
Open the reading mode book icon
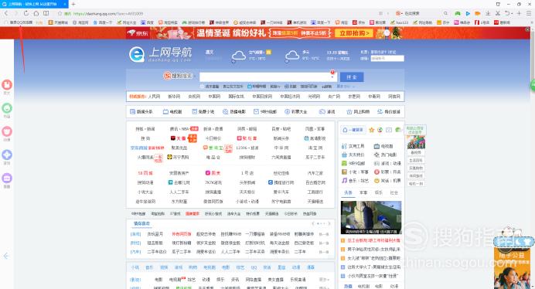46,13
